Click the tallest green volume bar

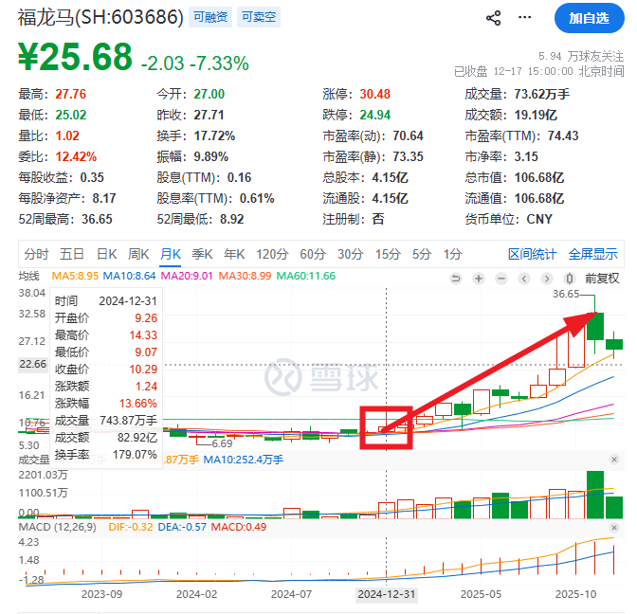(x=595, y=495)
